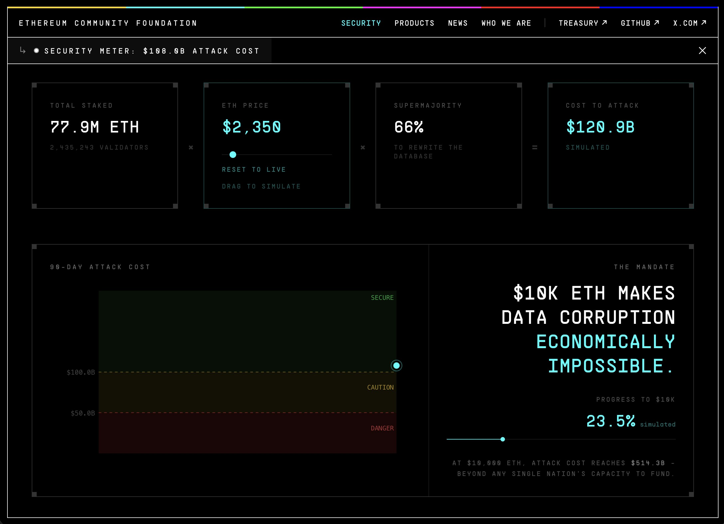Click the white status dot in security meter bar
This screenshot has height=524, width=724.
click(x=36, y=51)
